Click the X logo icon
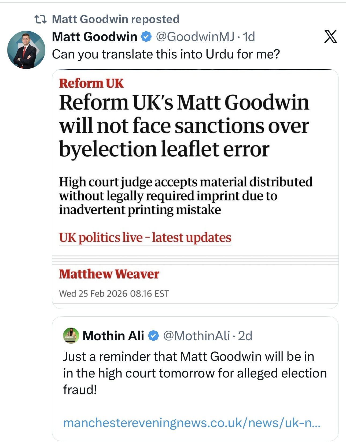The image size is (346, 447). (x=330, y=37)
